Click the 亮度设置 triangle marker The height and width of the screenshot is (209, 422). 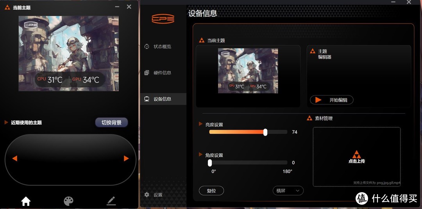[x=200, y=124]
